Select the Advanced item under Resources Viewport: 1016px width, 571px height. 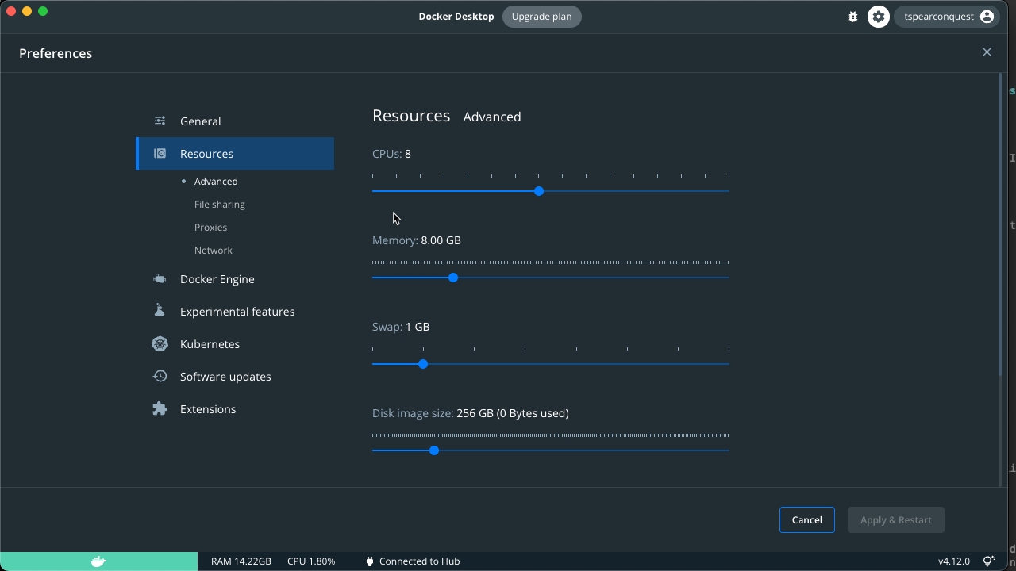click(x=215, y=181)
